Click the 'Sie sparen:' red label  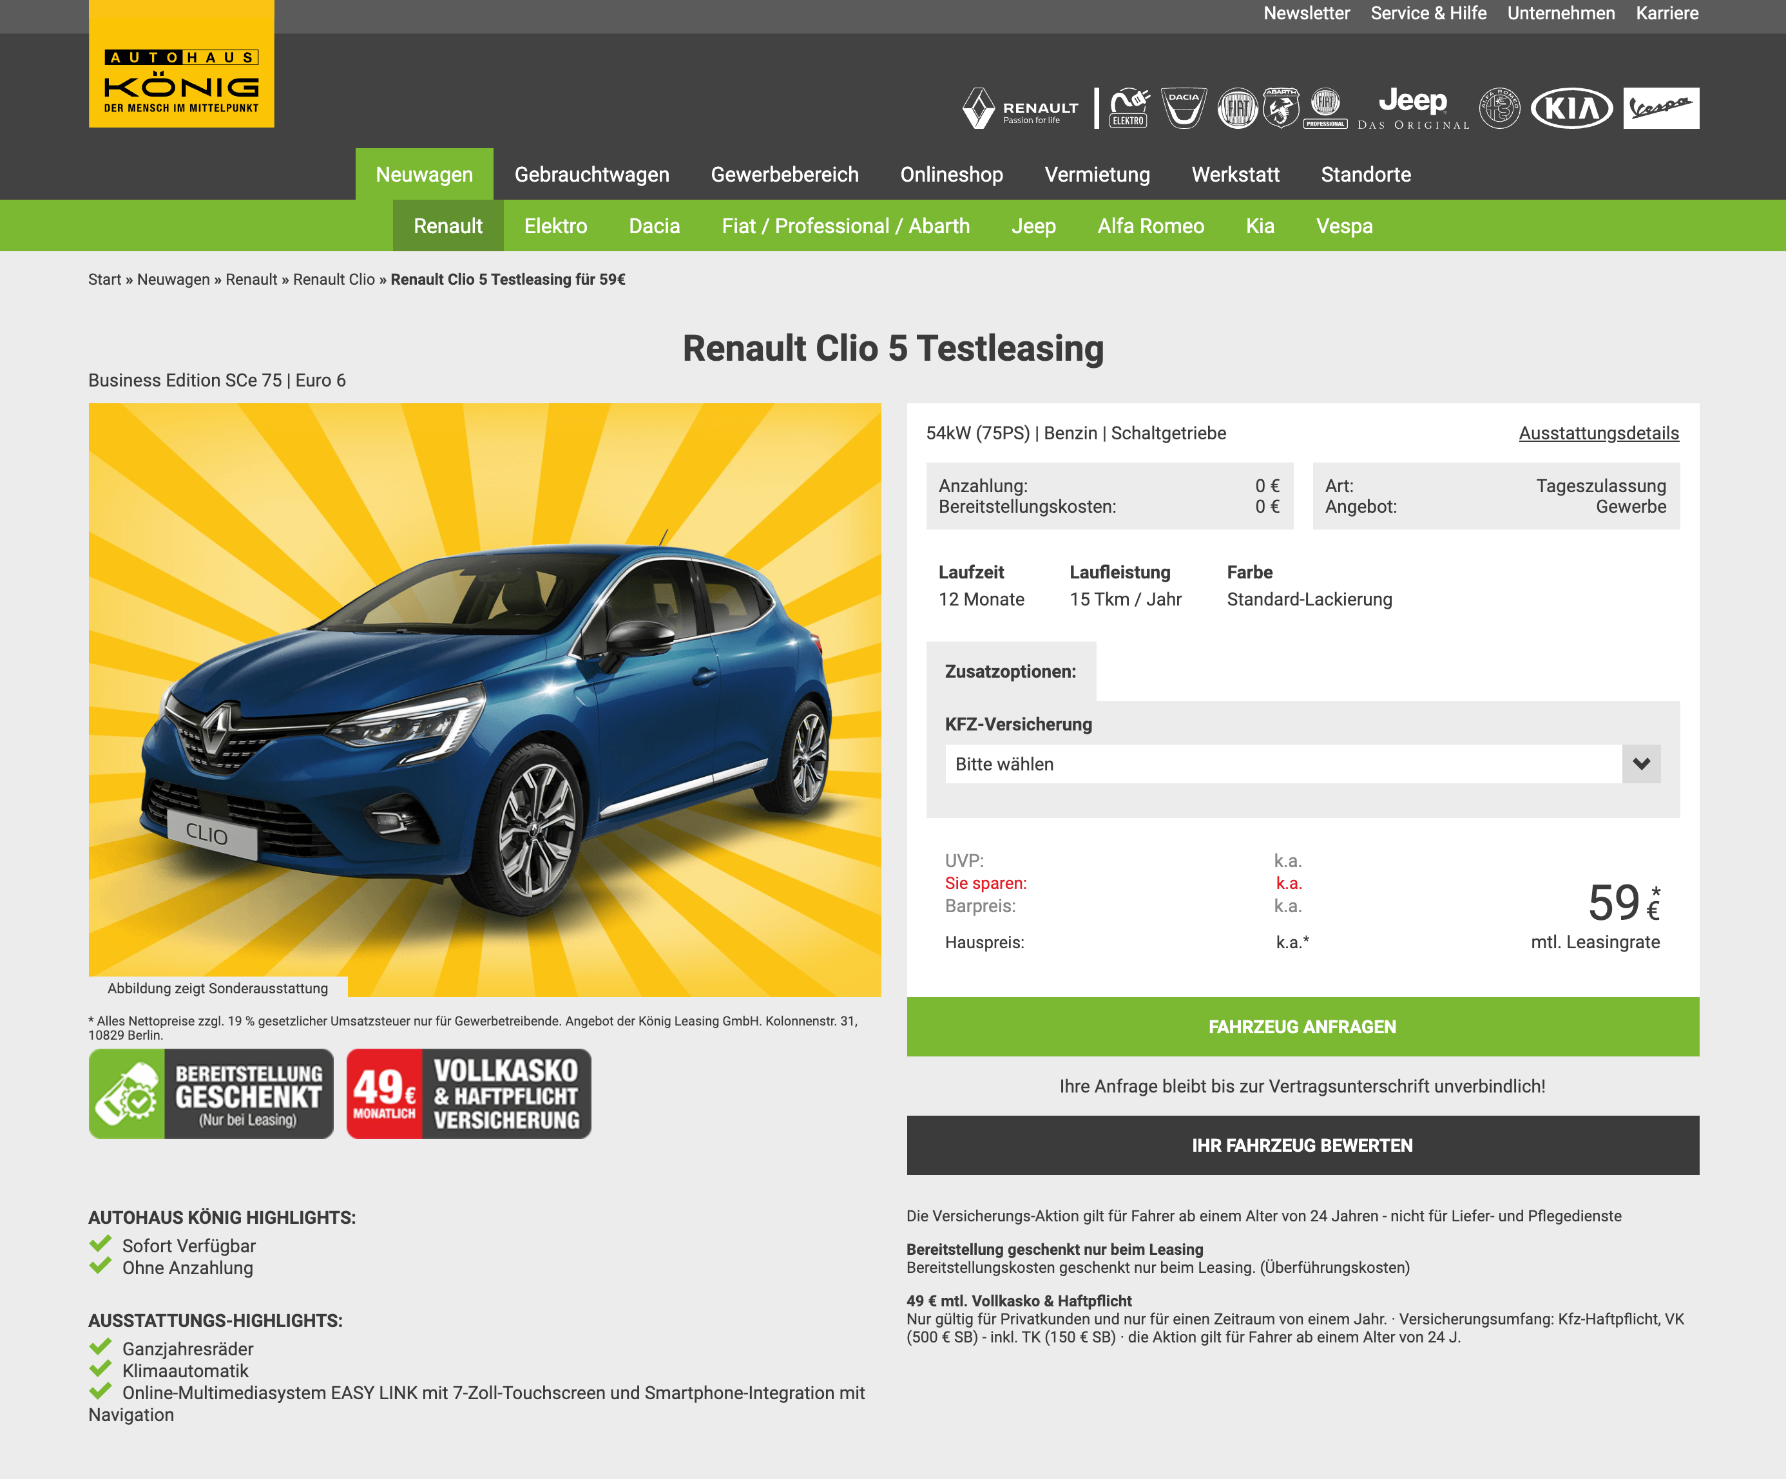[986, 883]
